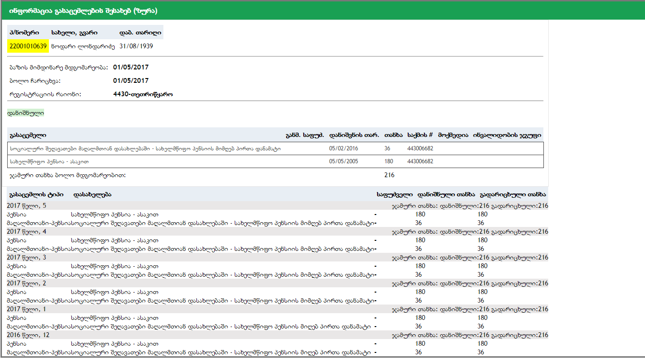The width and height of the screenshot is (645, 362).
Task: Click the გასაცემელი column header
Action: (28, 135)
